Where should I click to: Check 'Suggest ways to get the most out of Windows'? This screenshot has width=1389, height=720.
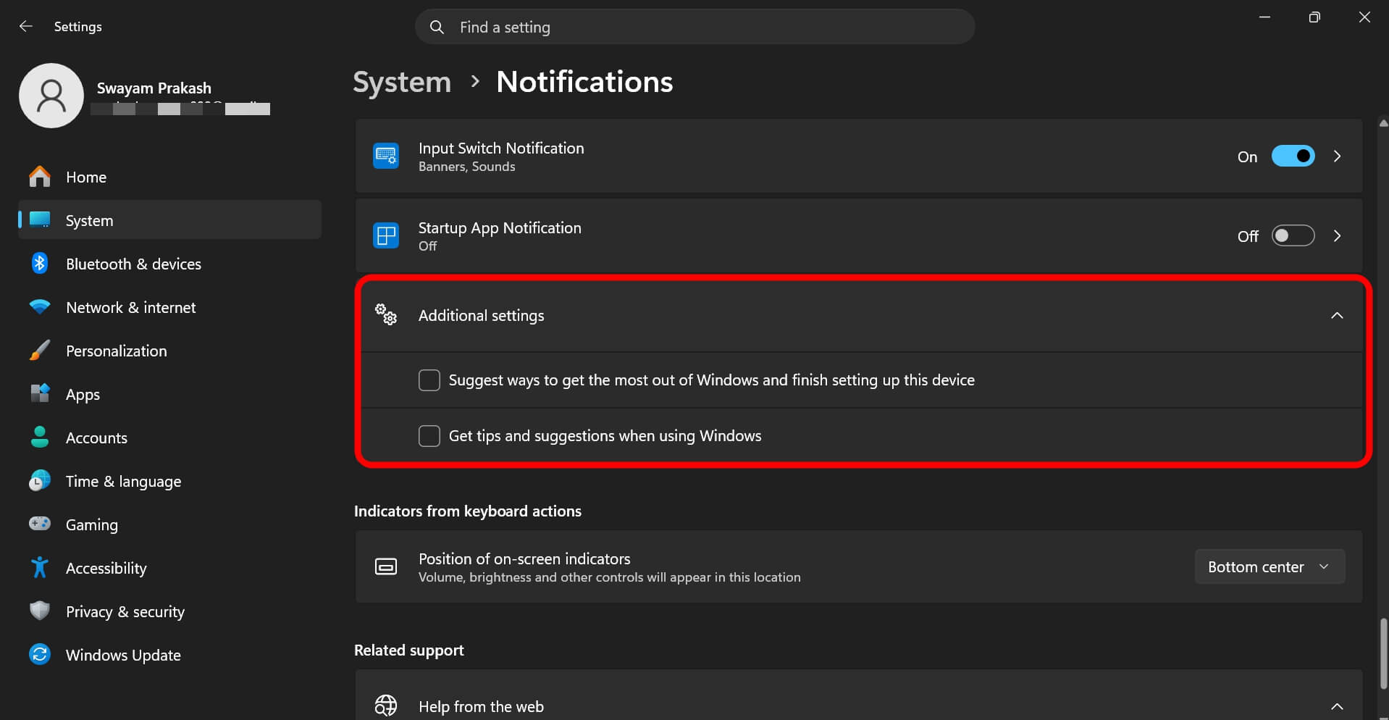[429, 380]
